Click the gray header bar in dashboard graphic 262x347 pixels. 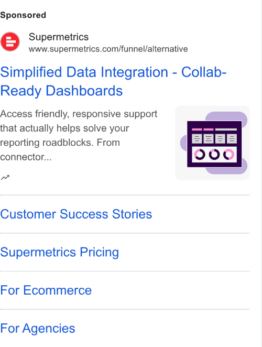click(x=226, y=129)
